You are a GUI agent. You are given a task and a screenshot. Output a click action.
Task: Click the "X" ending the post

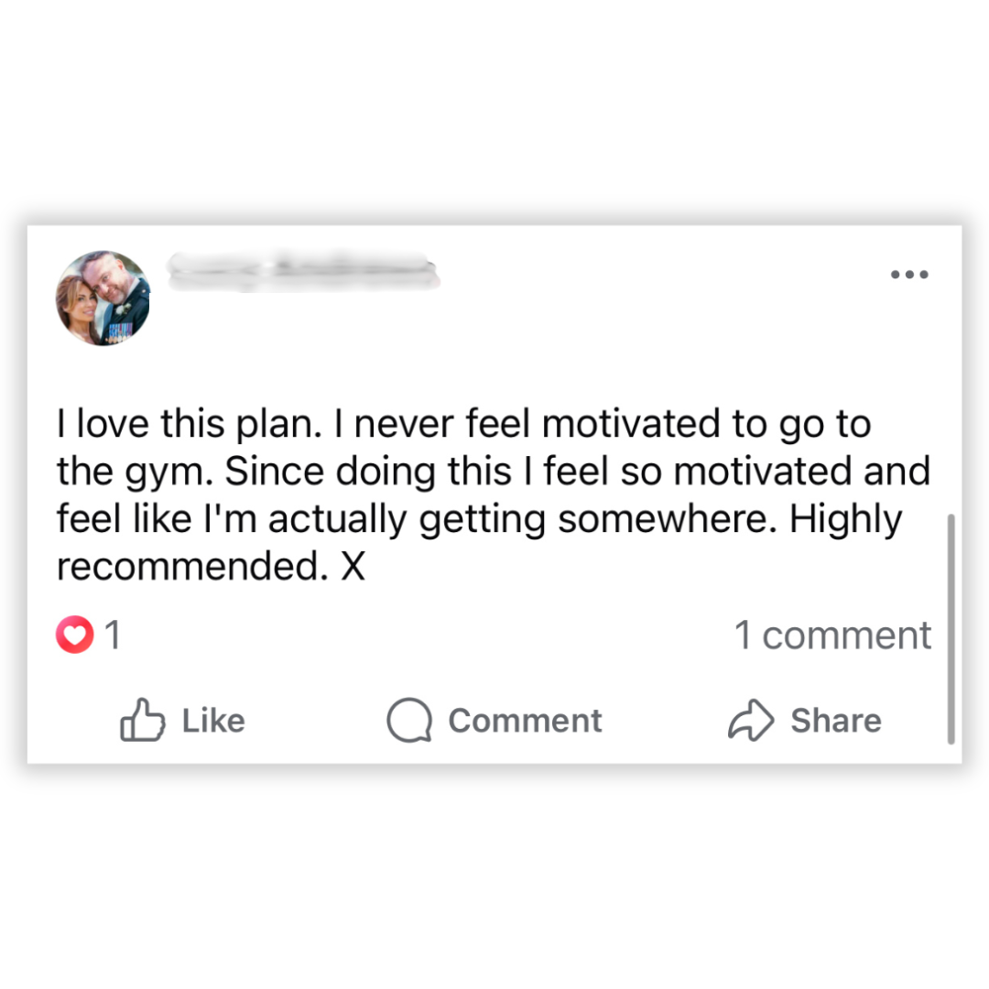[x=353, y=568]
